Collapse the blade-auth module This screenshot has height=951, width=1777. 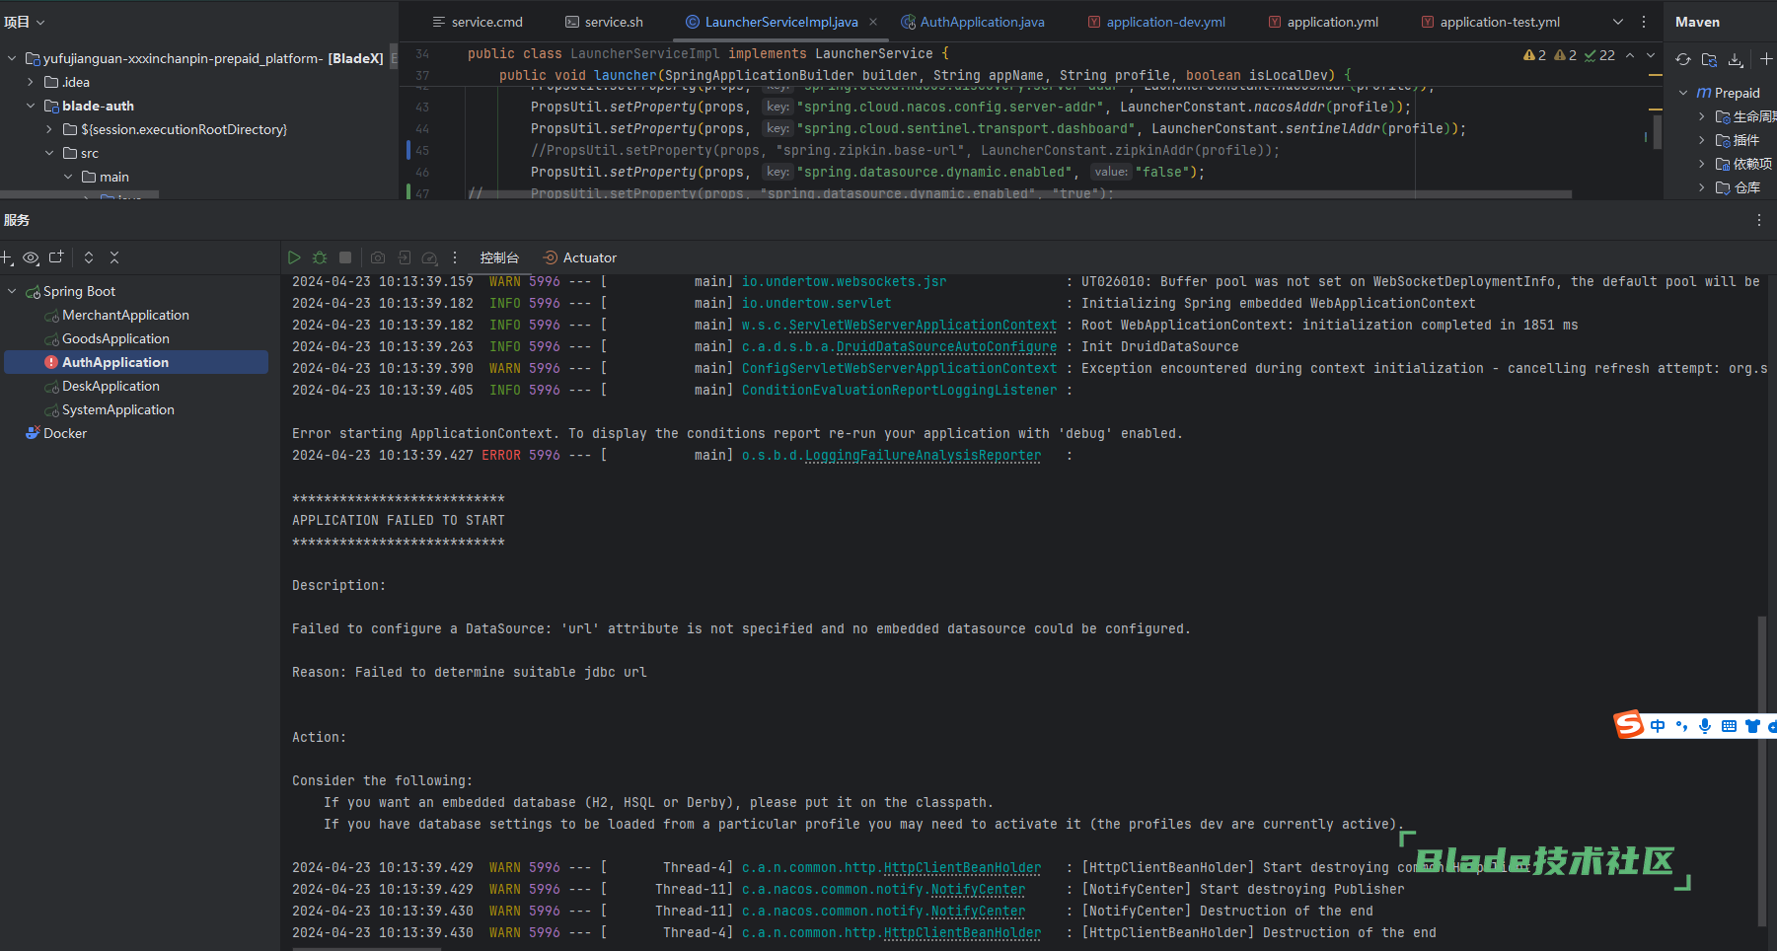[31, 106]
